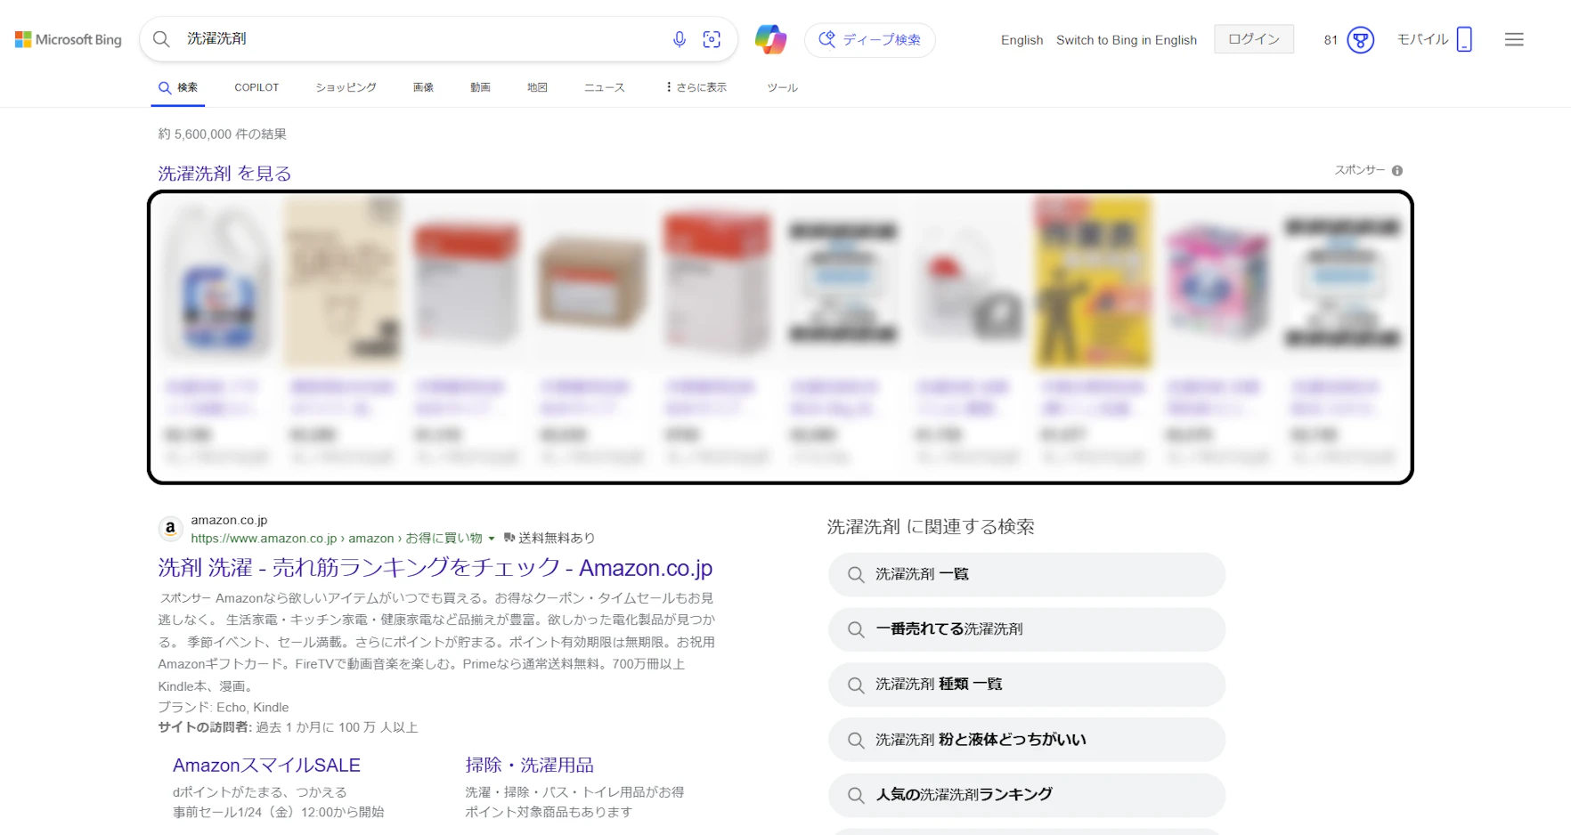Open the 掃除・洗濯用品 sitelink

(x=529, y=766)
